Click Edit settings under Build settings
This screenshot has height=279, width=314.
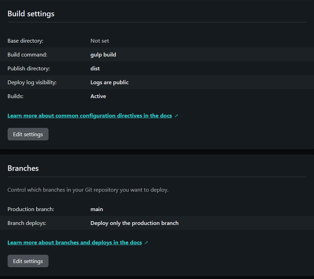point(28,134)
